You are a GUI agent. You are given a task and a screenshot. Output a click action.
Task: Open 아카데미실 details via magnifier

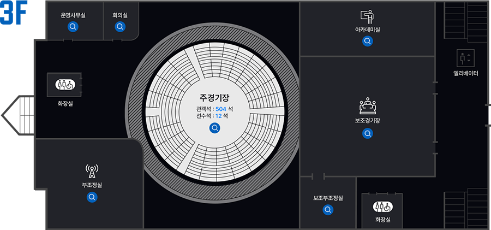point(368,41)
